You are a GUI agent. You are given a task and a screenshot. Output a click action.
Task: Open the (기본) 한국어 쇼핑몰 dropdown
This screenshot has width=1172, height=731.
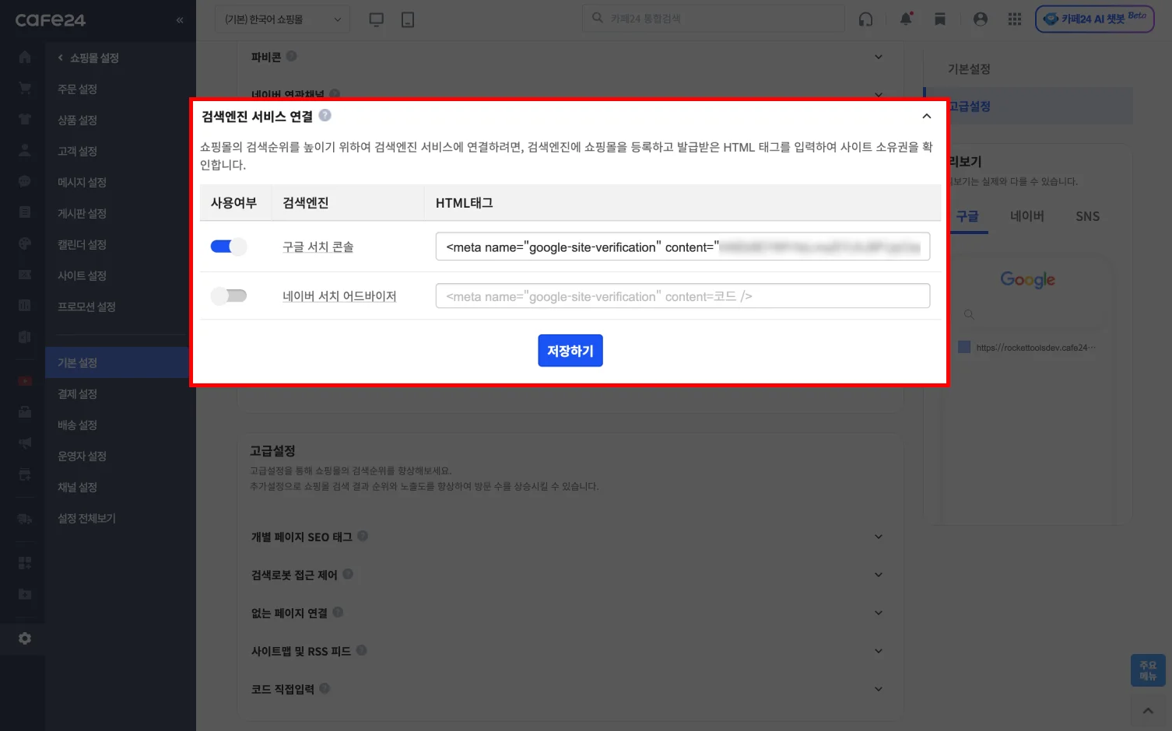[x=282, y=19]
